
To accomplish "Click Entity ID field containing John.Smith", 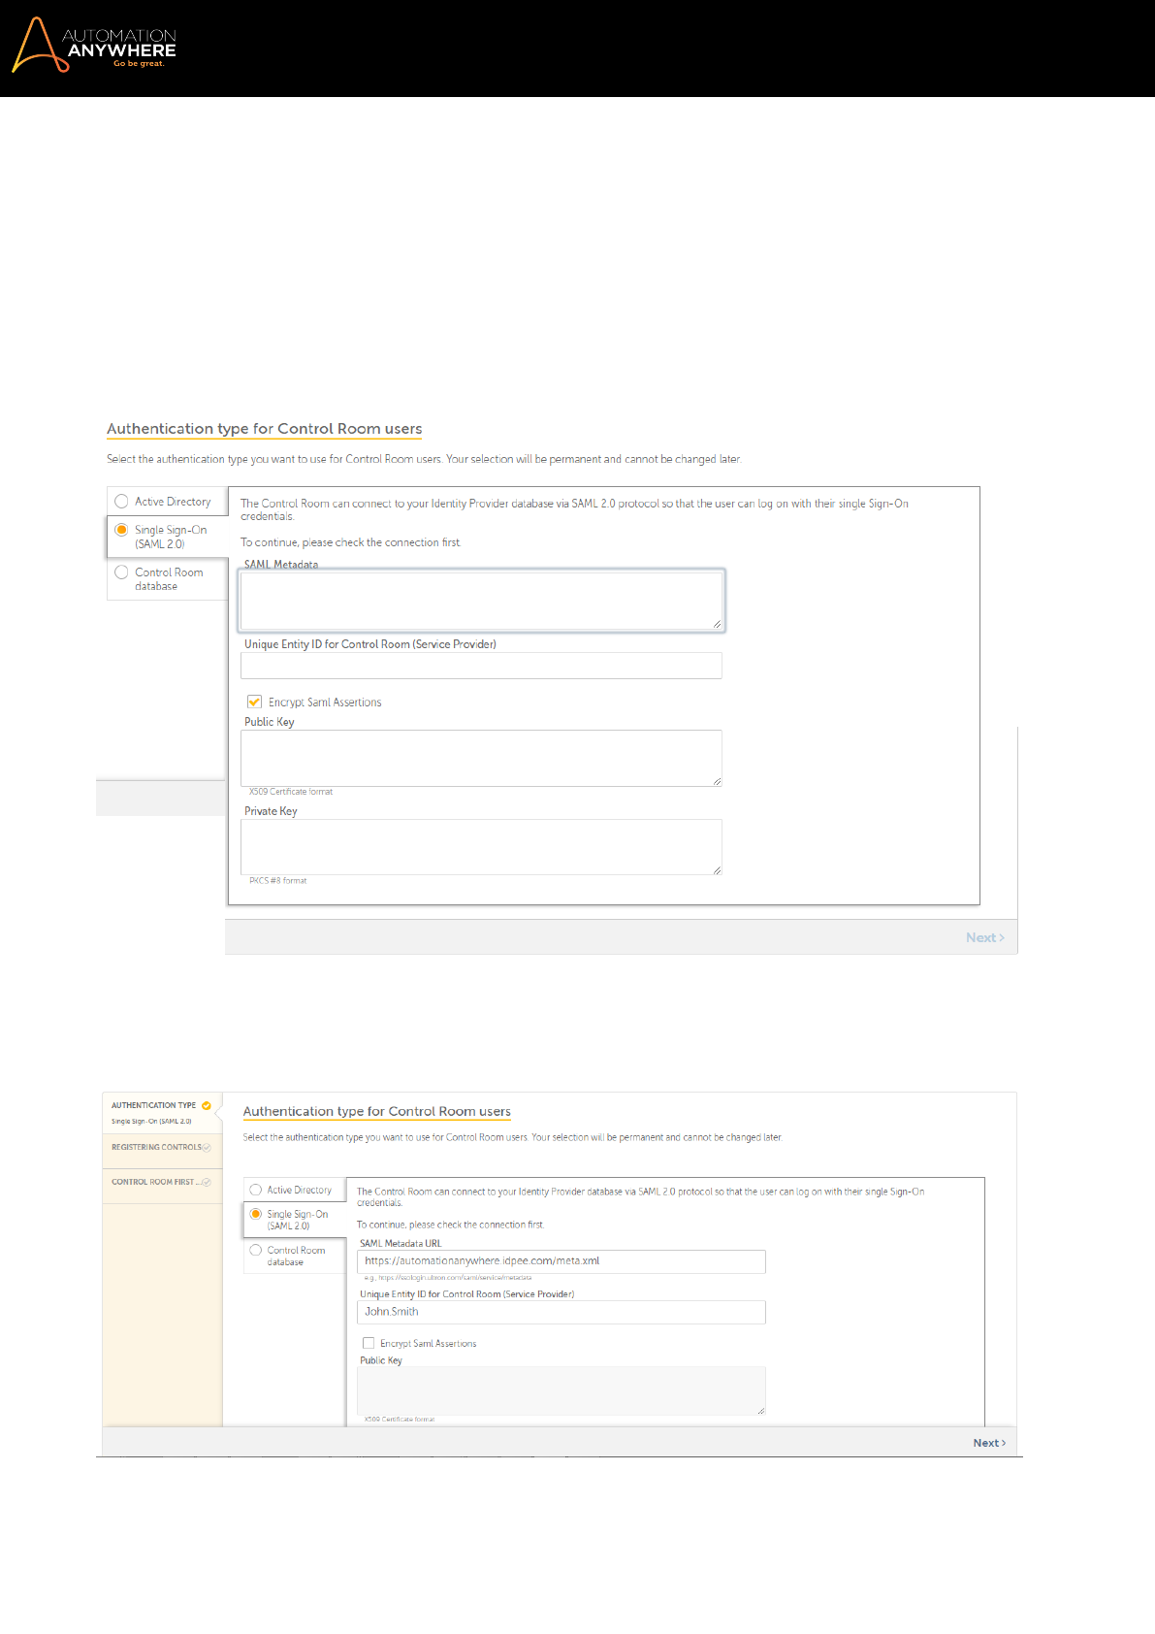I will click(561, 1312).
